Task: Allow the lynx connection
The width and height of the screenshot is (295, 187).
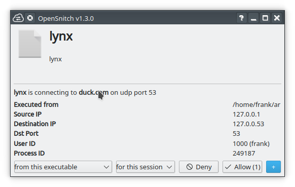Action: [242, 167]
